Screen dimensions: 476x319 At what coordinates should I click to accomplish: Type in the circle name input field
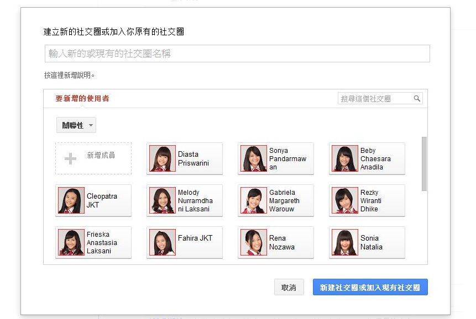(237, 54)
